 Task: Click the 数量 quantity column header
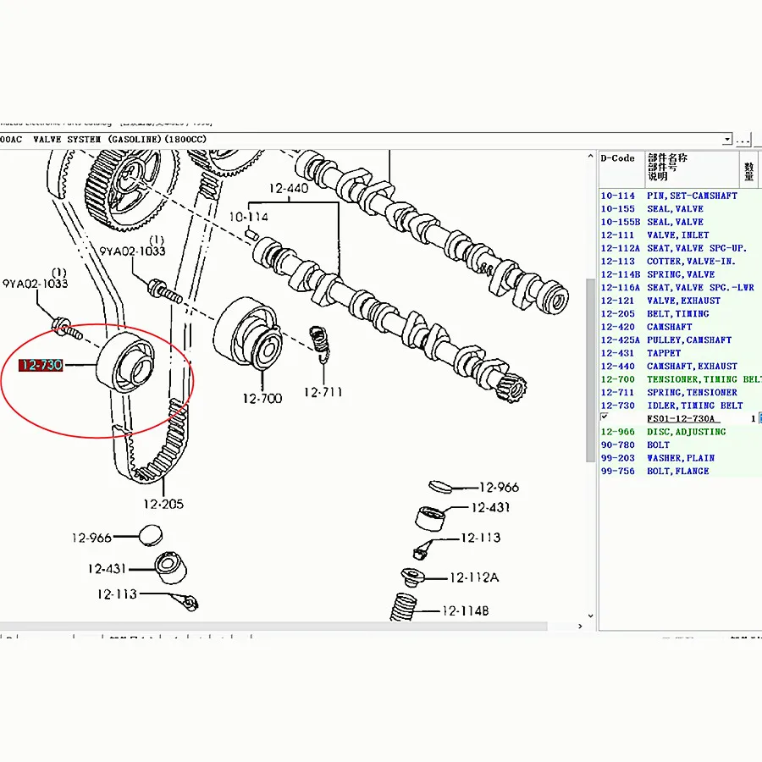pyautogui.click(x=748, y=169)
